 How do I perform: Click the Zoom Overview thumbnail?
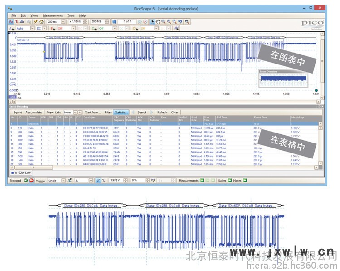click(284, 79)
